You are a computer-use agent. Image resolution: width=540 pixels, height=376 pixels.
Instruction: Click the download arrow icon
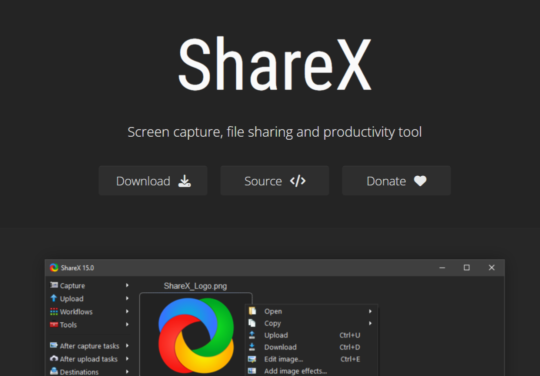click(x=184, y=181)
